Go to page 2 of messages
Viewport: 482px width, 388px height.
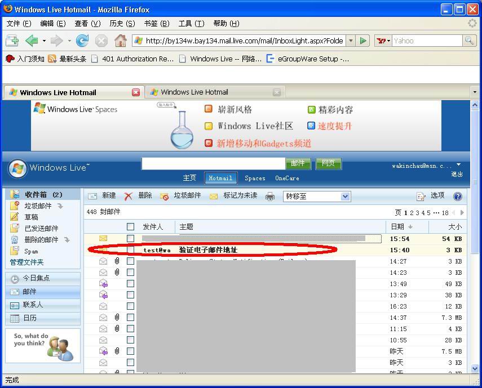click(412, 213)
